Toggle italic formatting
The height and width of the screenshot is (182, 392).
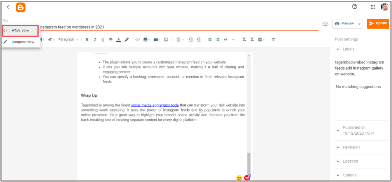95,39
